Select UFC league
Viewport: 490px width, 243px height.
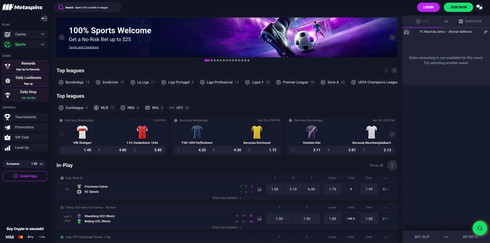179,108
